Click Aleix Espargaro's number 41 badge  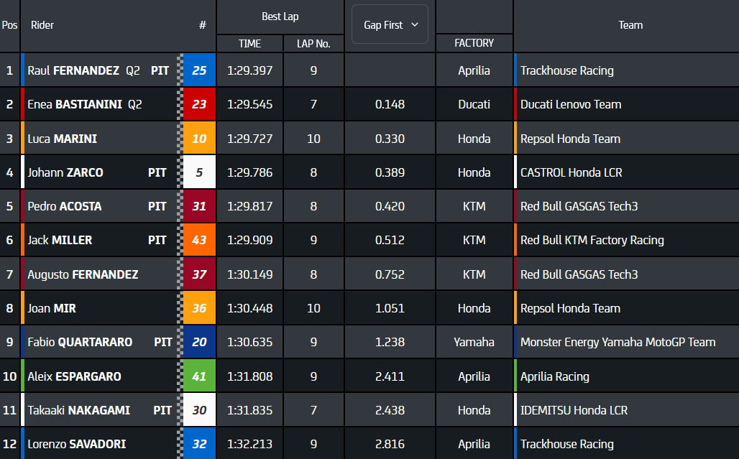(x=199, y=376)
